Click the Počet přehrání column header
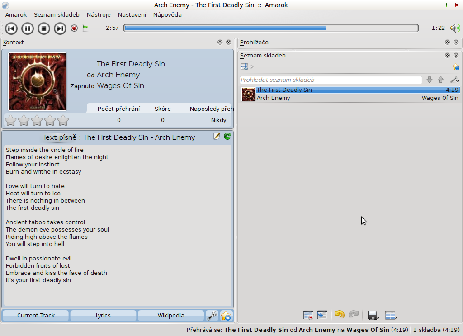This screenshot has width=463, height=336. tap(119, 109)
